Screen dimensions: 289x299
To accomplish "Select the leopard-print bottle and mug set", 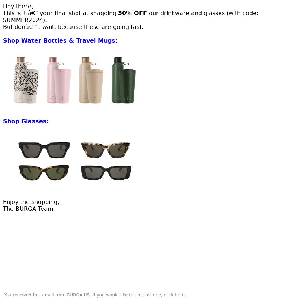I will 26,80.
